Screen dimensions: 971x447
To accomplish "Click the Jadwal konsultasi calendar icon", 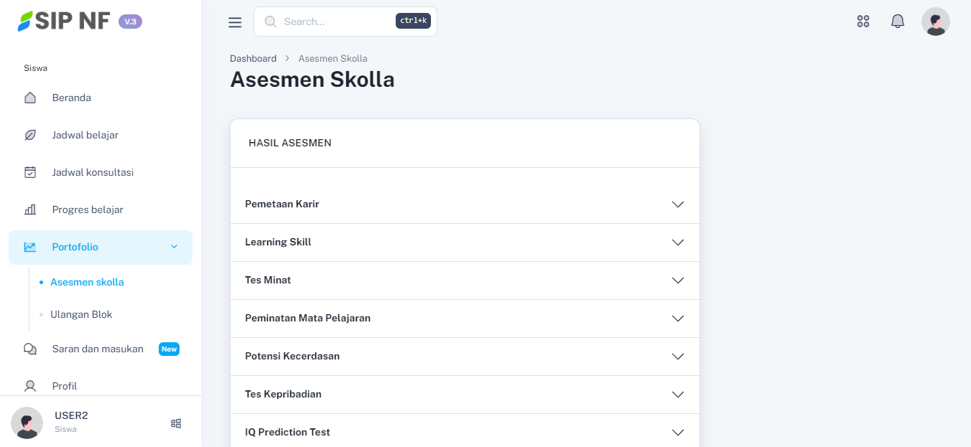I will (30, 172).
